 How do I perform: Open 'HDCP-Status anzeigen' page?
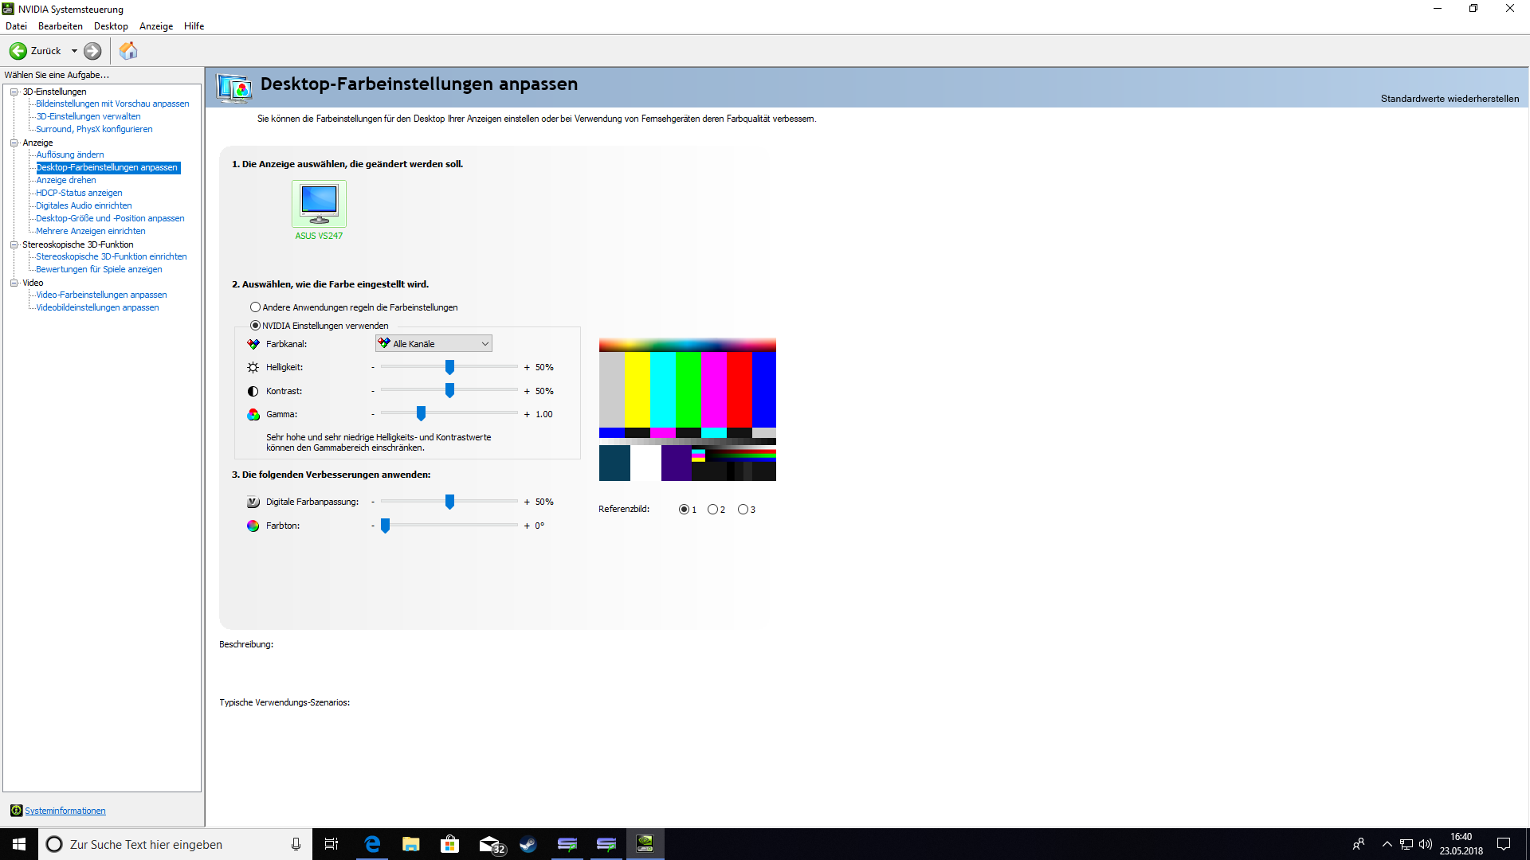[x=79, y=193]
